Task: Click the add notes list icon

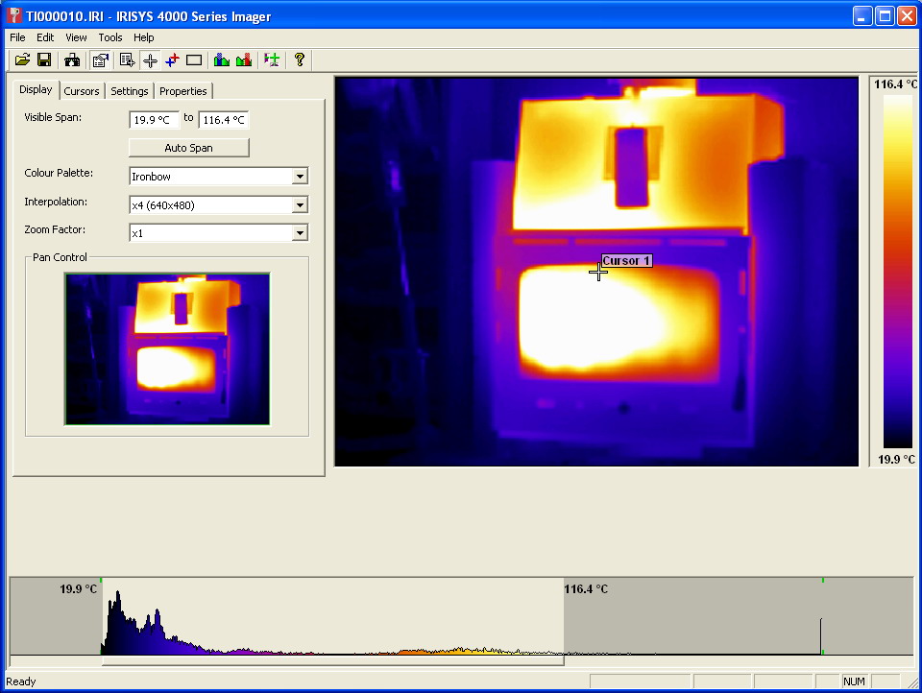Action: coord(127,60)
